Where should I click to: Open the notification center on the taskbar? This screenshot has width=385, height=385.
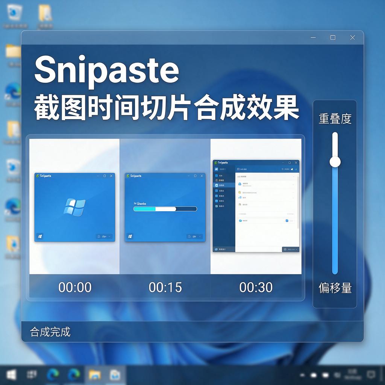[371, 375]
